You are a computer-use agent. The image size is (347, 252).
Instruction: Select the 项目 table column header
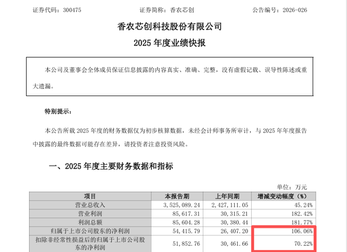pyautogui.click(x=89, y=196)
